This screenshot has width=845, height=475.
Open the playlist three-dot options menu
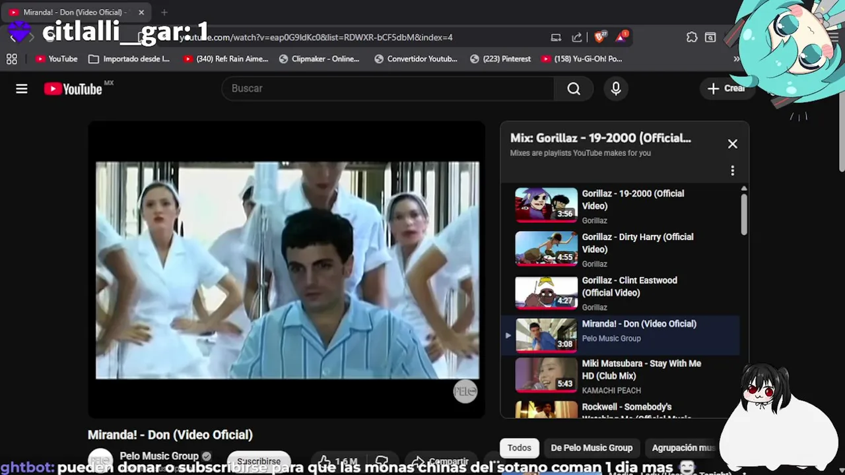coord(732,171)
